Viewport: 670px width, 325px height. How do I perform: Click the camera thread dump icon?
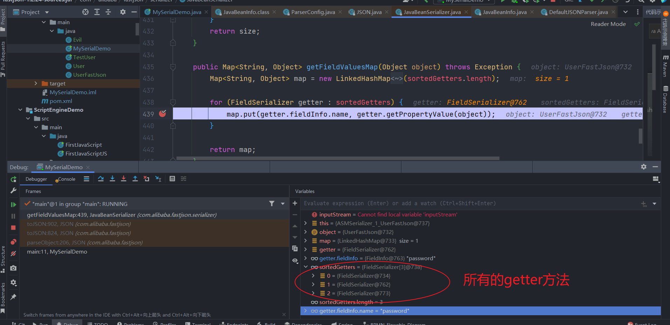[13, 268]
